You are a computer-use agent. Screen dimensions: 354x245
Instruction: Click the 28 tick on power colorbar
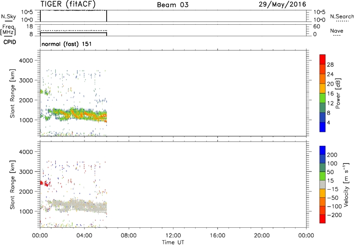[x=330, y=65]
